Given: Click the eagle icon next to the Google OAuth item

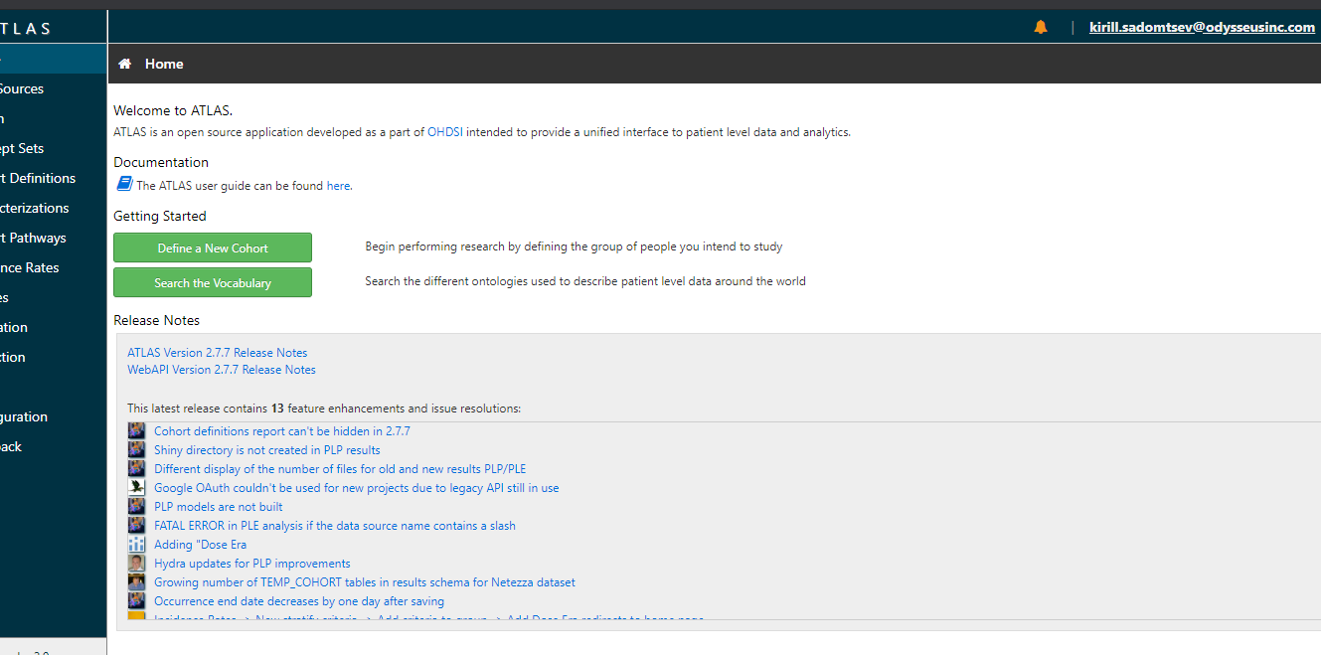Looking at the screenshot, I should 136,487.
